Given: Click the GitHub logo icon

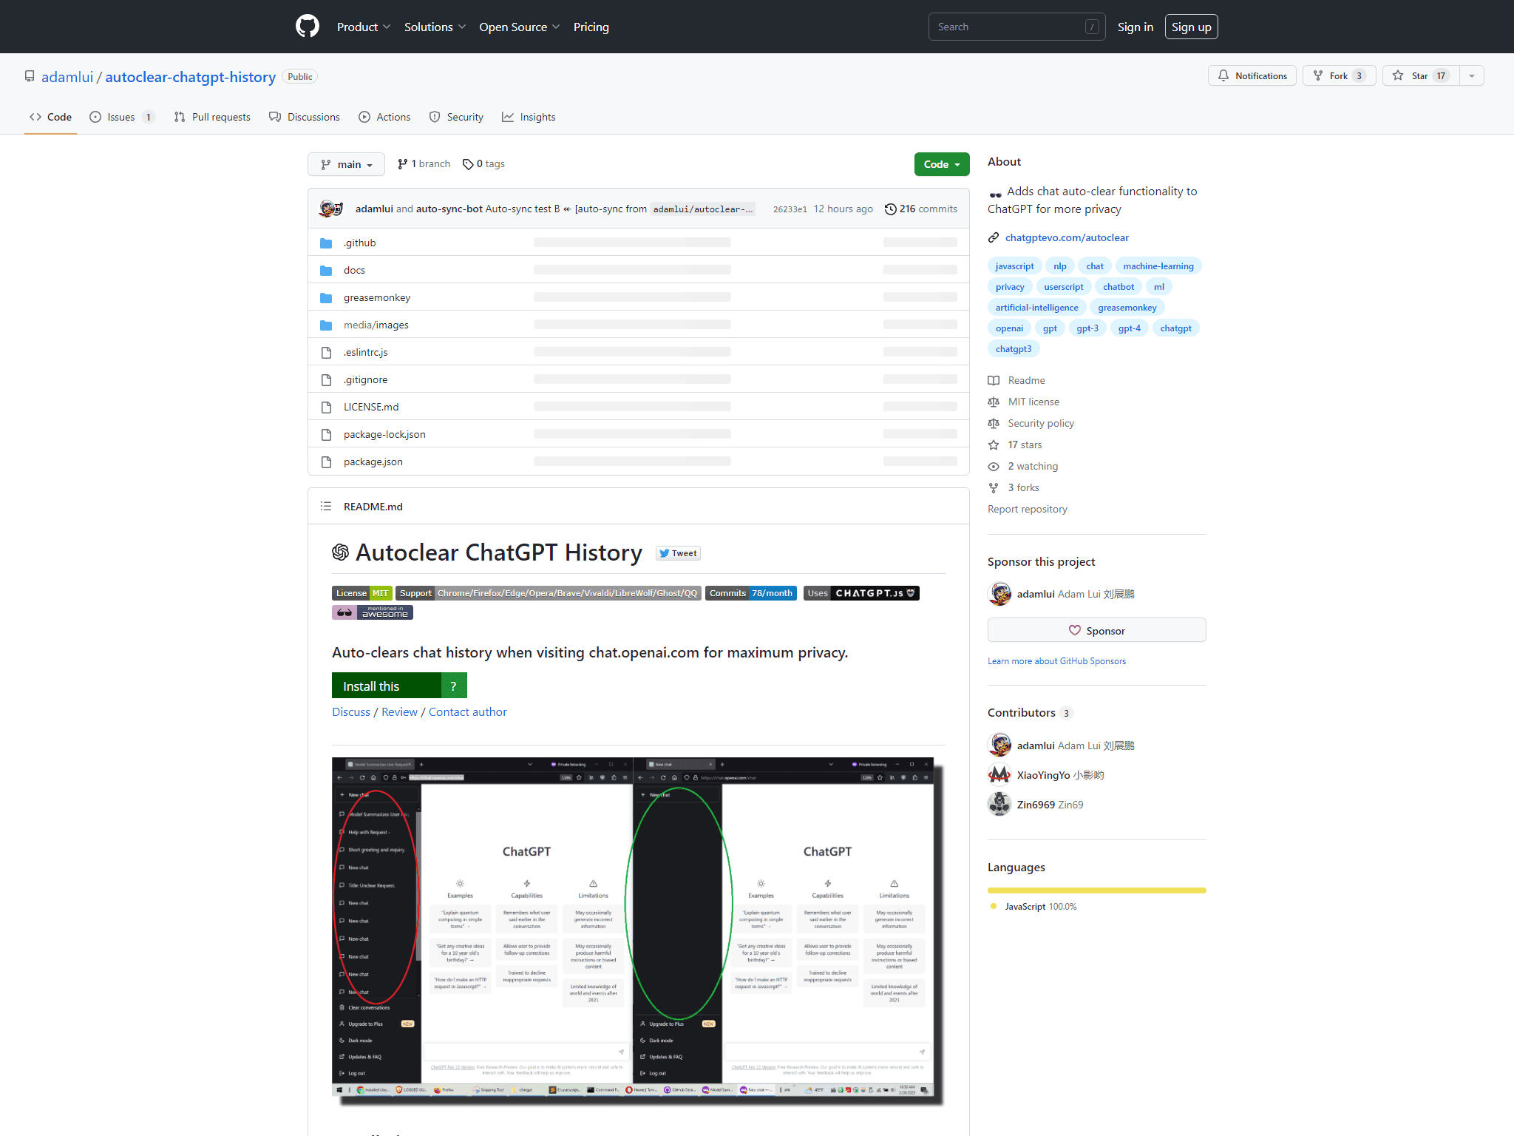Looking at the screenshot, I should click(x=308, y=27).
